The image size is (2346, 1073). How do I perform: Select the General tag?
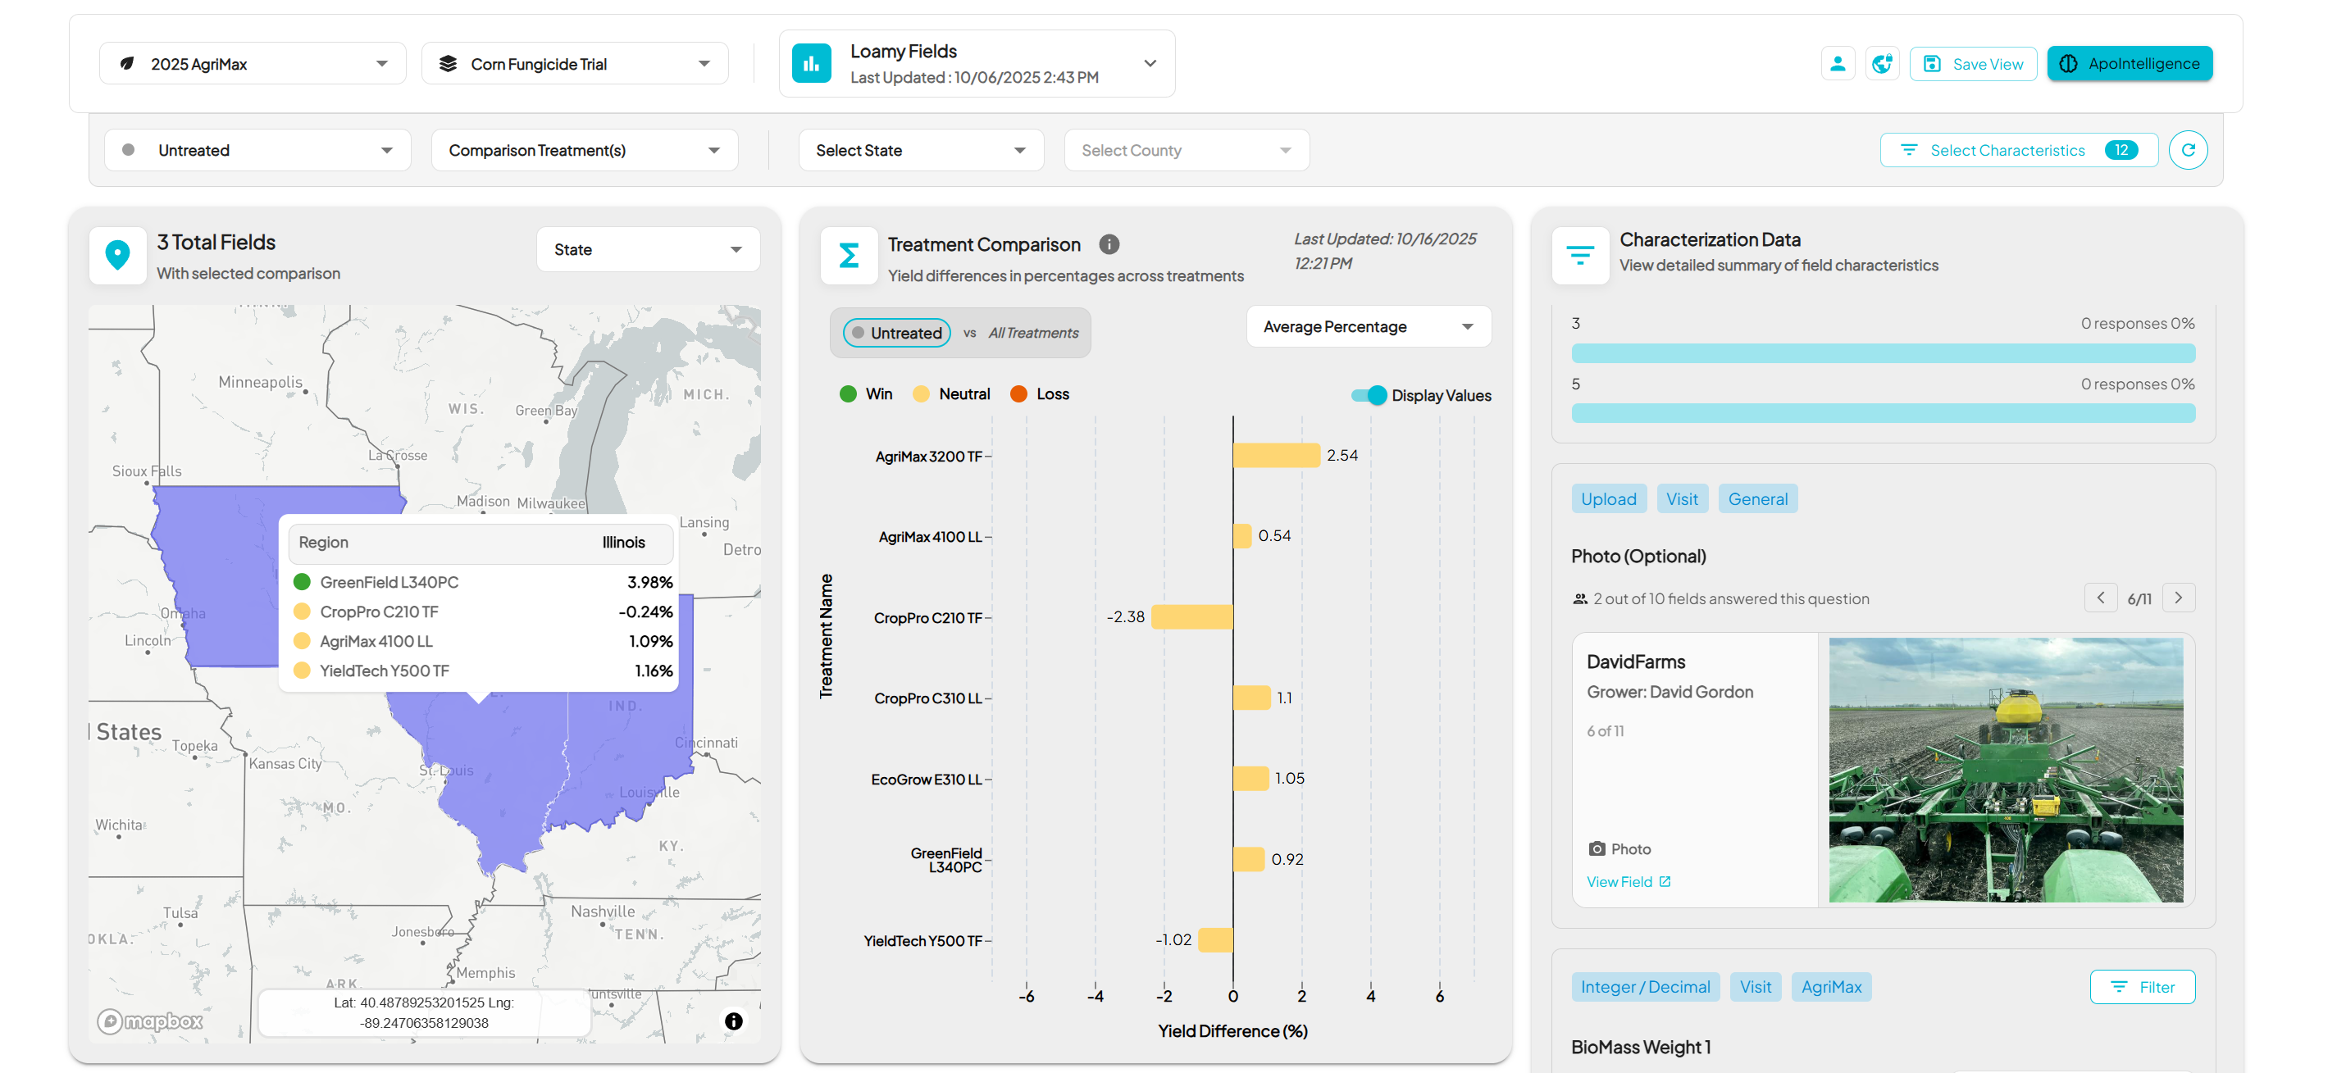click(x=1756, y=498)
